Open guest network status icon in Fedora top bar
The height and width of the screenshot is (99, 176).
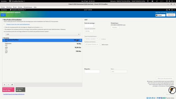click(x=167, y=10)
